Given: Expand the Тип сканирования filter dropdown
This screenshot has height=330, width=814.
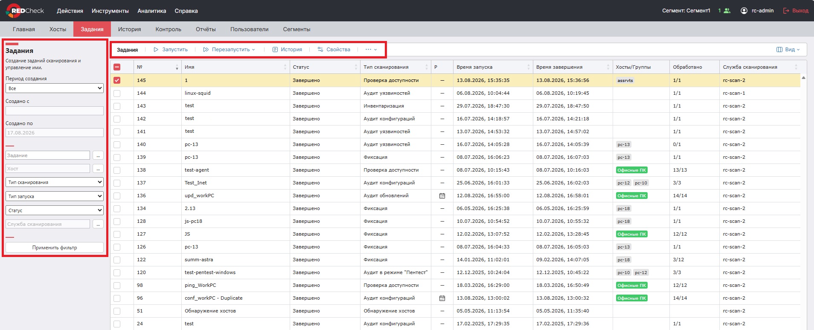Looking at the screenshot, I should coord(55,182).
